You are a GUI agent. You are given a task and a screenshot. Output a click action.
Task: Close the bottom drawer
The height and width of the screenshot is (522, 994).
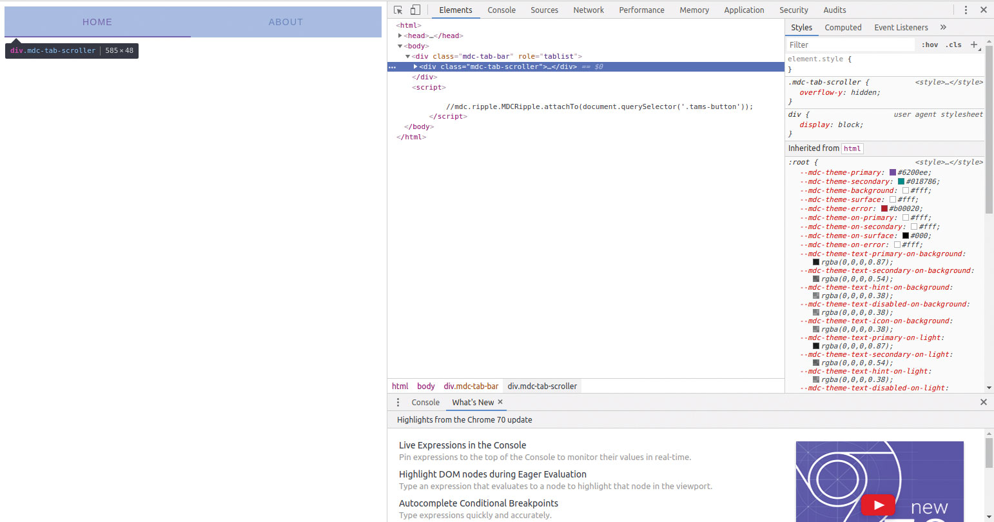[x=984, y=402]
